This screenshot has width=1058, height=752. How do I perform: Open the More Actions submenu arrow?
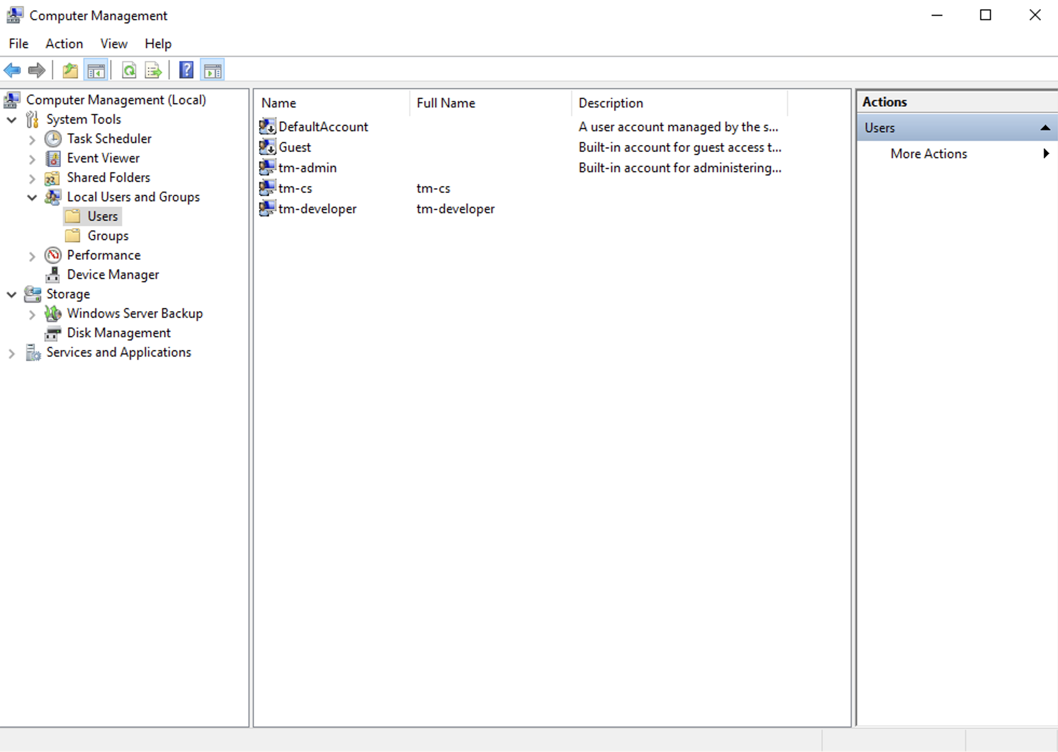click(1046, 154)
